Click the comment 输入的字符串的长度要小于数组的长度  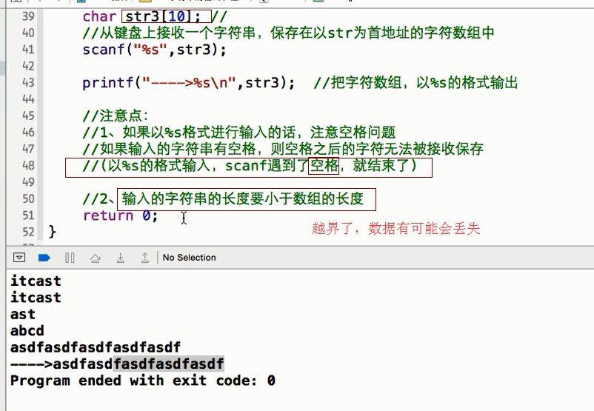point(243,198)
